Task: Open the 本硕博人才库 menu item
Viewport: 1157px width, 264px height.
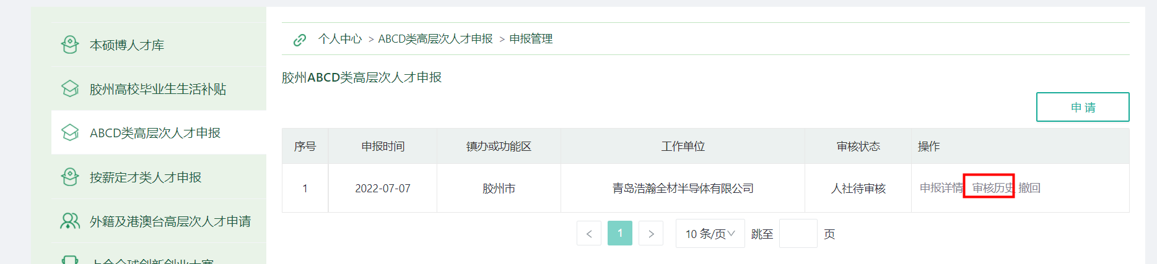Action: click(x=127, y=45)
